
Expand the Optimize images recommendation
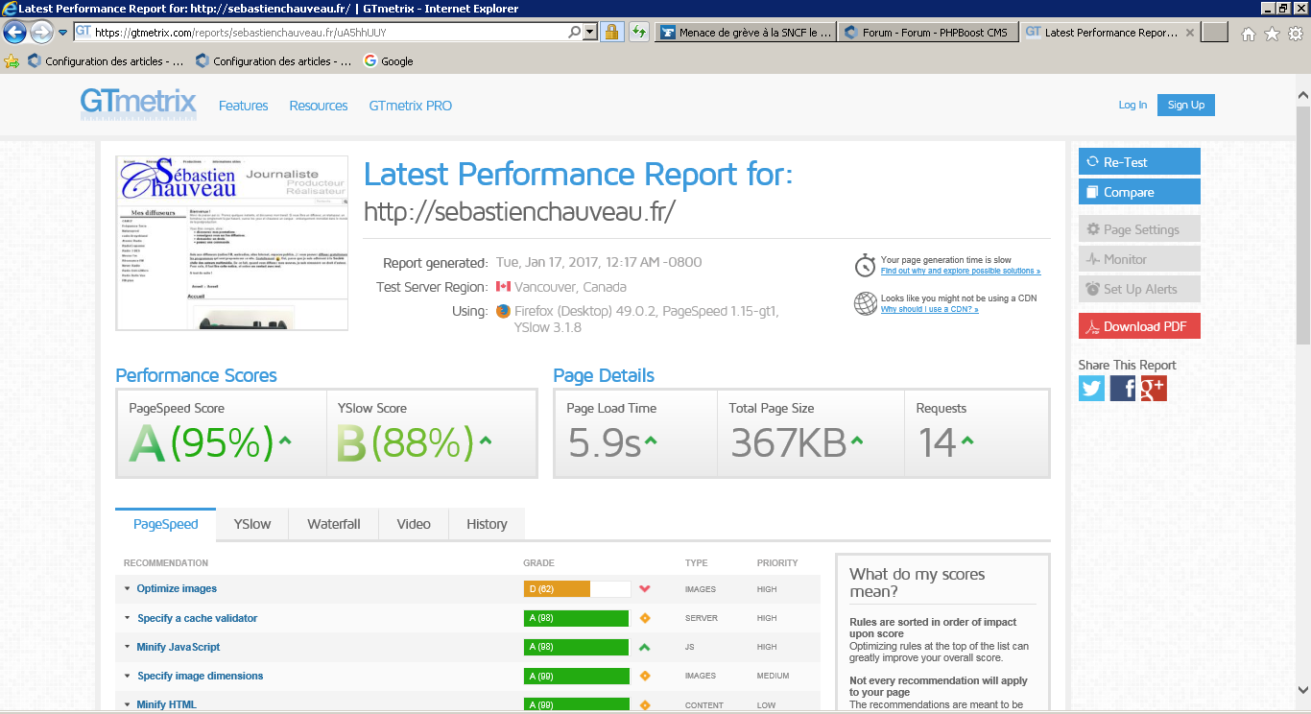click(177, 589)
